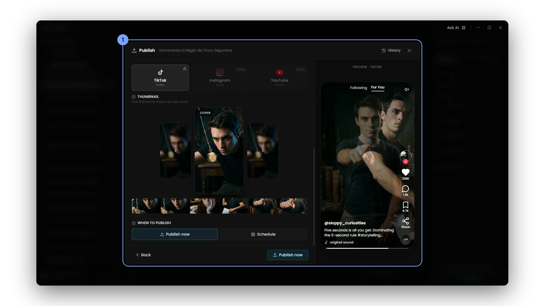Go Back to the previous step
Screen dimensions: 545x306
click(x=143, y=255)
